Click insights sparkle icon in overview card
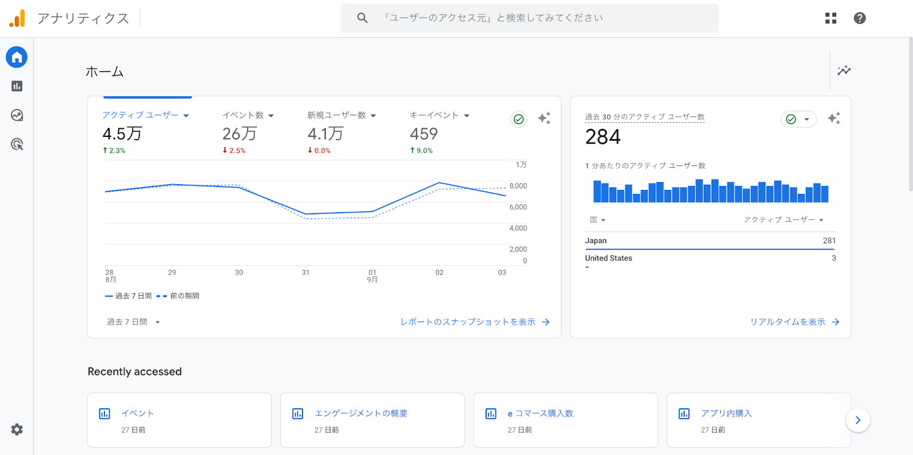Image resolution: width=913 pixels, height=455 pixels. click(544, 118)
